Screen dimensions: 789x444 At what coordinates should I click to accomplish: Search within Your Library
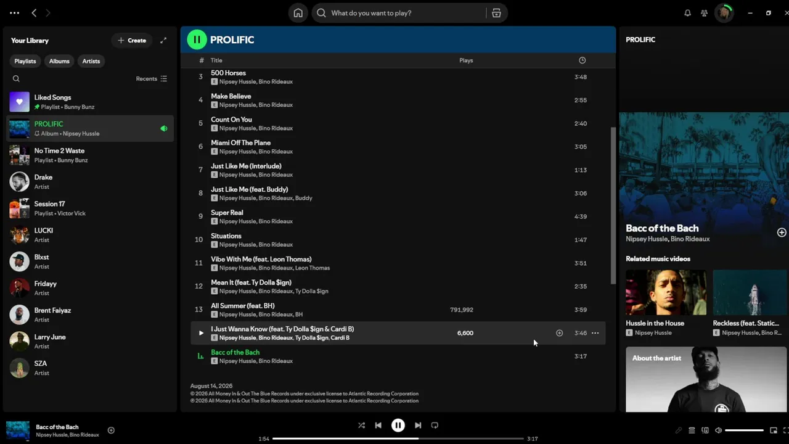16,79
